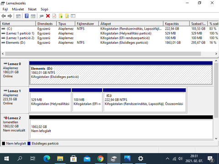The image size is (219, 164).
Task: Click the Disk Management taskbar icon
Action: click(x=114, y=159)
